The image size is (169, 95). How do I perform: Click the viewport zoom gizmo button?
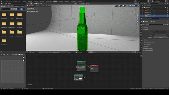point(138,16)
